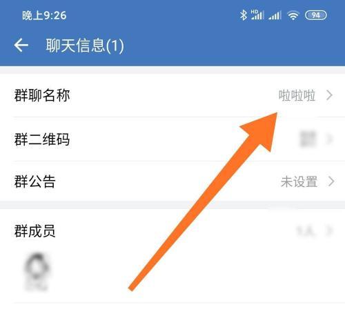Tap the 聊天信息(1) title
This screenshot has width=345, height=309.
pyautogui.click(x=85, y=46)
